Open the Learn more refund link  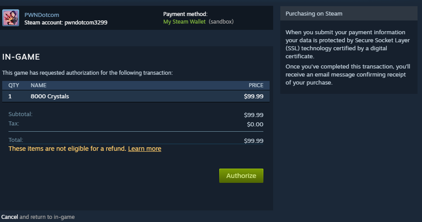(144, 149)
